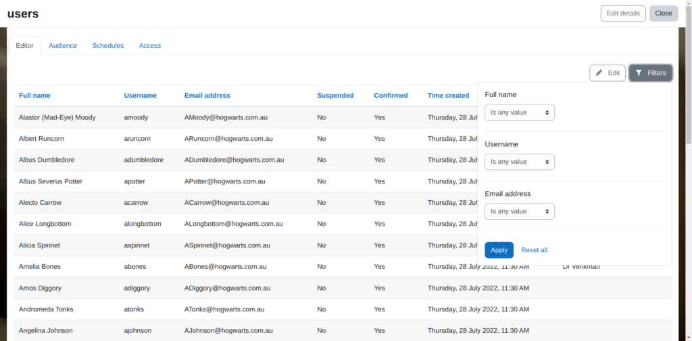Viewport: 692px width, 341px height.
Task: Click username ajohnson
Action: click(138, 330)
